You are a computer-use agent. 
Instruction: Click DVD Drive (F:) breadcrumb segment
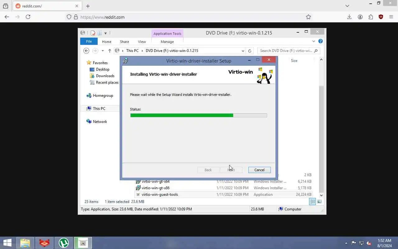172,51
